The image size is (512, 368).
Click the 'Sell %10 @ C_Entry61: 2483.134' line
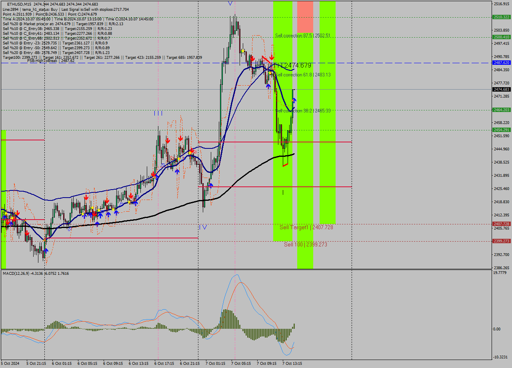(57, 33)
